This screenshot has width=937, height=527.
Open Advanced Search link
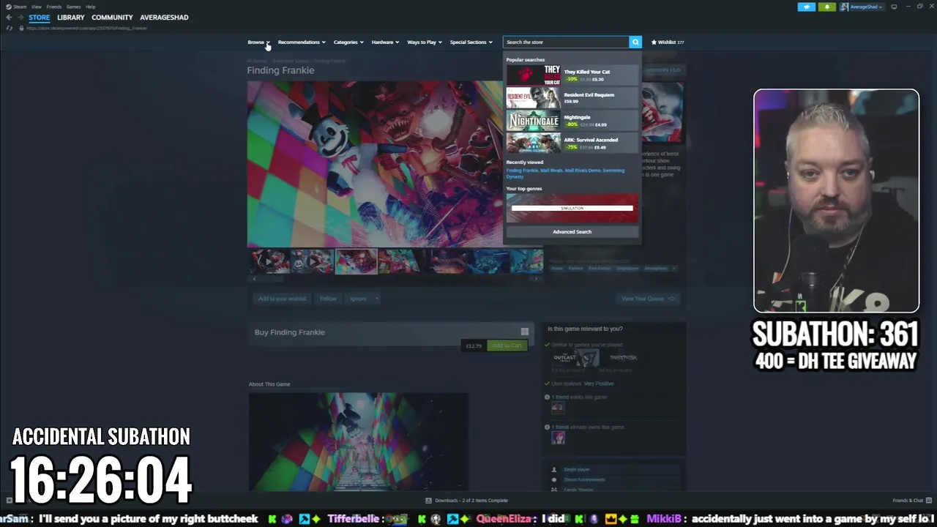572,232
